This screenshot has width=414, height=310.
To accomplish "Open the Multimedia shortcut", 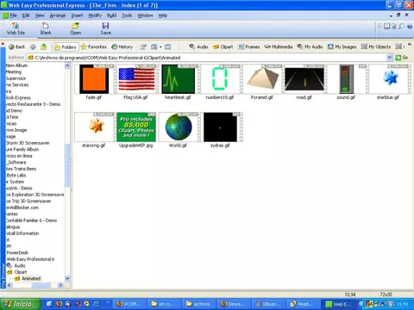I will tap(279, 46).
